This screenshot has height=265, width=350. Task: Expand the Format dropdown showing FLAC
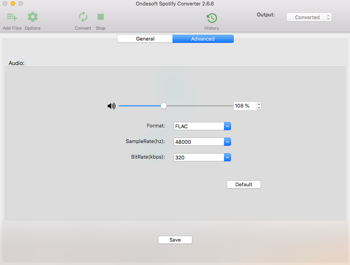click(x=202, y=126)
